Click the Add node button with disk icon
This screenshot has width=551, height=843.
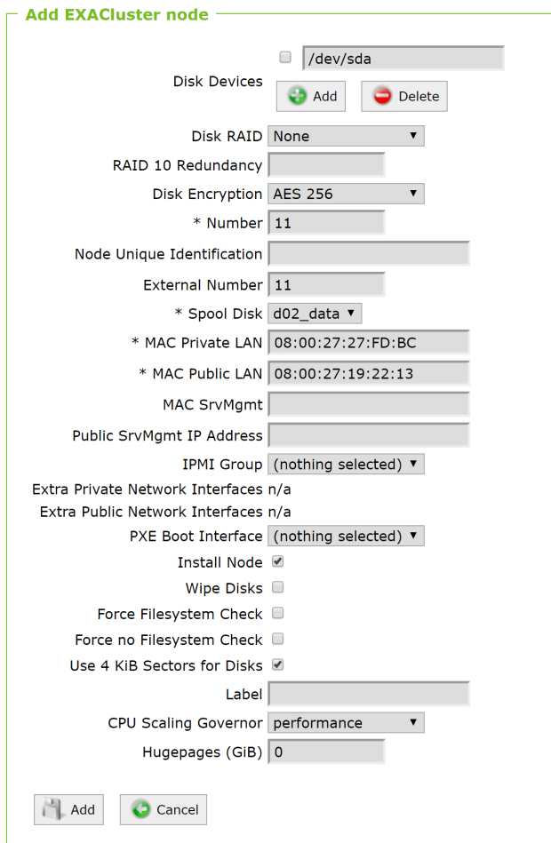pyautogui.click(x=68, y=809)
